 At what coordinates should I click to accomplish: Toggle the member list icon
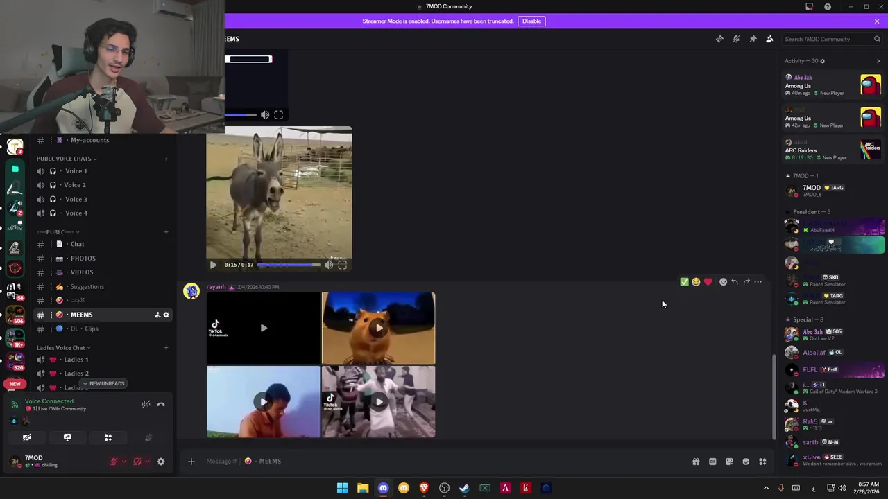click(769, 39)
